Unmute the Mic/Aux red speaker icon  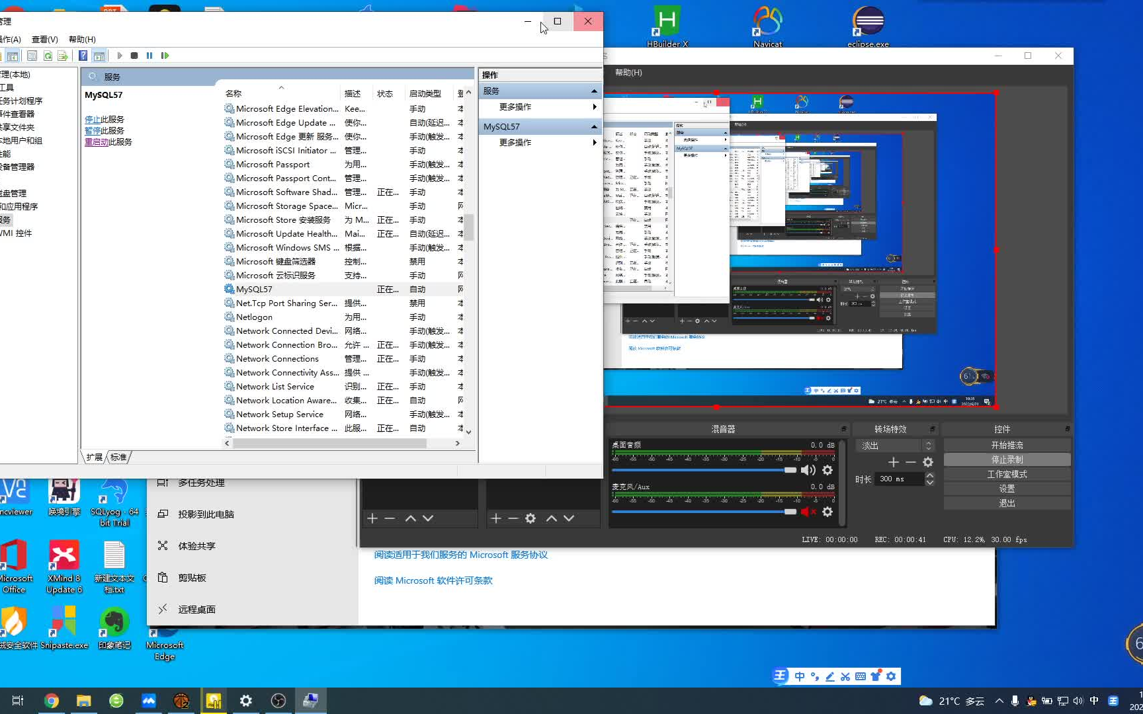click(808, 512)
